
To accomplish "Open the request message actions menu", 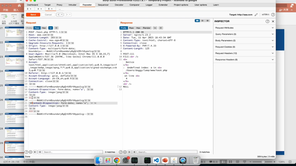I will 56,28.
